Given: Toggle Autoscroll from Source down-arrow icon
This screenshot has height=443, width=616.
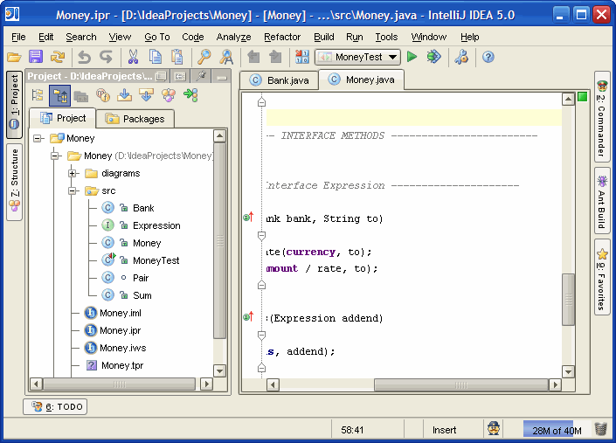Looking at the screenshot, I should (x=125, y=95).
